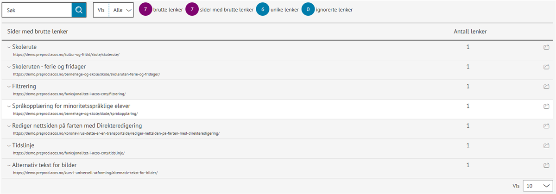Viewport: 556px width, 194px height.
Task: Select the 7 brutte lenker filter badge
Action: pyautogui.click(x=145, y=10)
